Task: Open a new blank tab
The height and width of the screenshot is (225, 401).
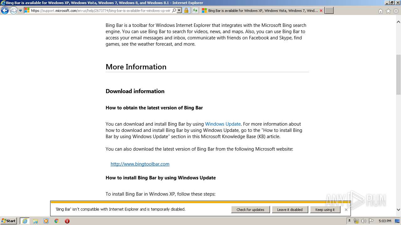Action: point(329,11)
